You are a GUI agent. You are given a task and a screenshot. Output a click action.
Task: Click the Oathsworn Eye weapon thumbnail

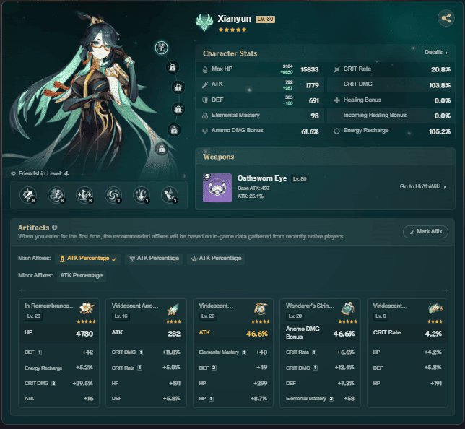click(x=217, y=188)
